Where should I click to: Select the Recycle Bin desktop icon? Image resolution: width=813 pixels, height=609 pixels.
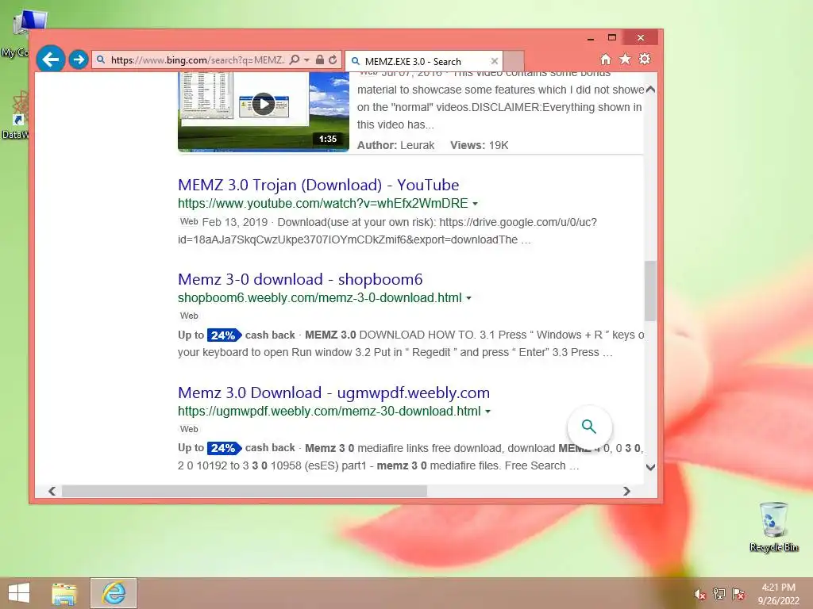click(x=773, y=527)
